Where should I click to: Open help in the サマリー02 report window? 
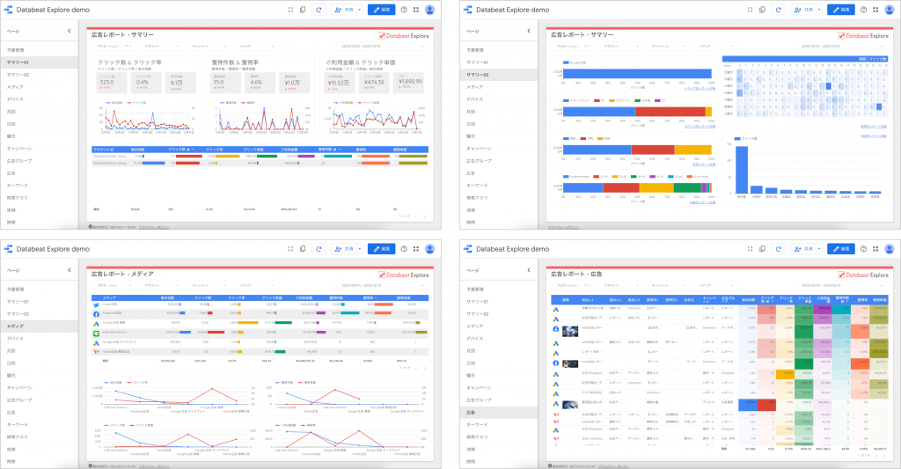(x=864, y=10)
